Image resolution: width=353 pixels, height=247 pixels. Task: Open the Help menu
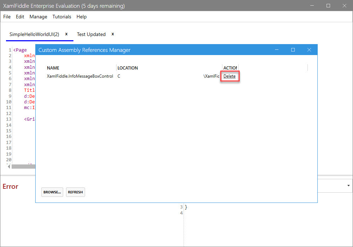[82, 17]
